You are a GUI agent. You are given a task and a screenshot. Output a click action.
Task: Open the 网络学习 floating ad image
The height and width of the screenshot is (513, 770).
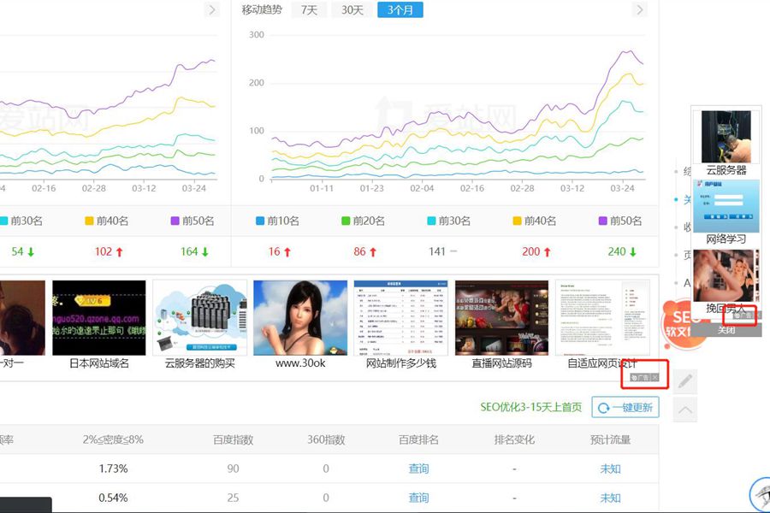click(x=726, y=206)
